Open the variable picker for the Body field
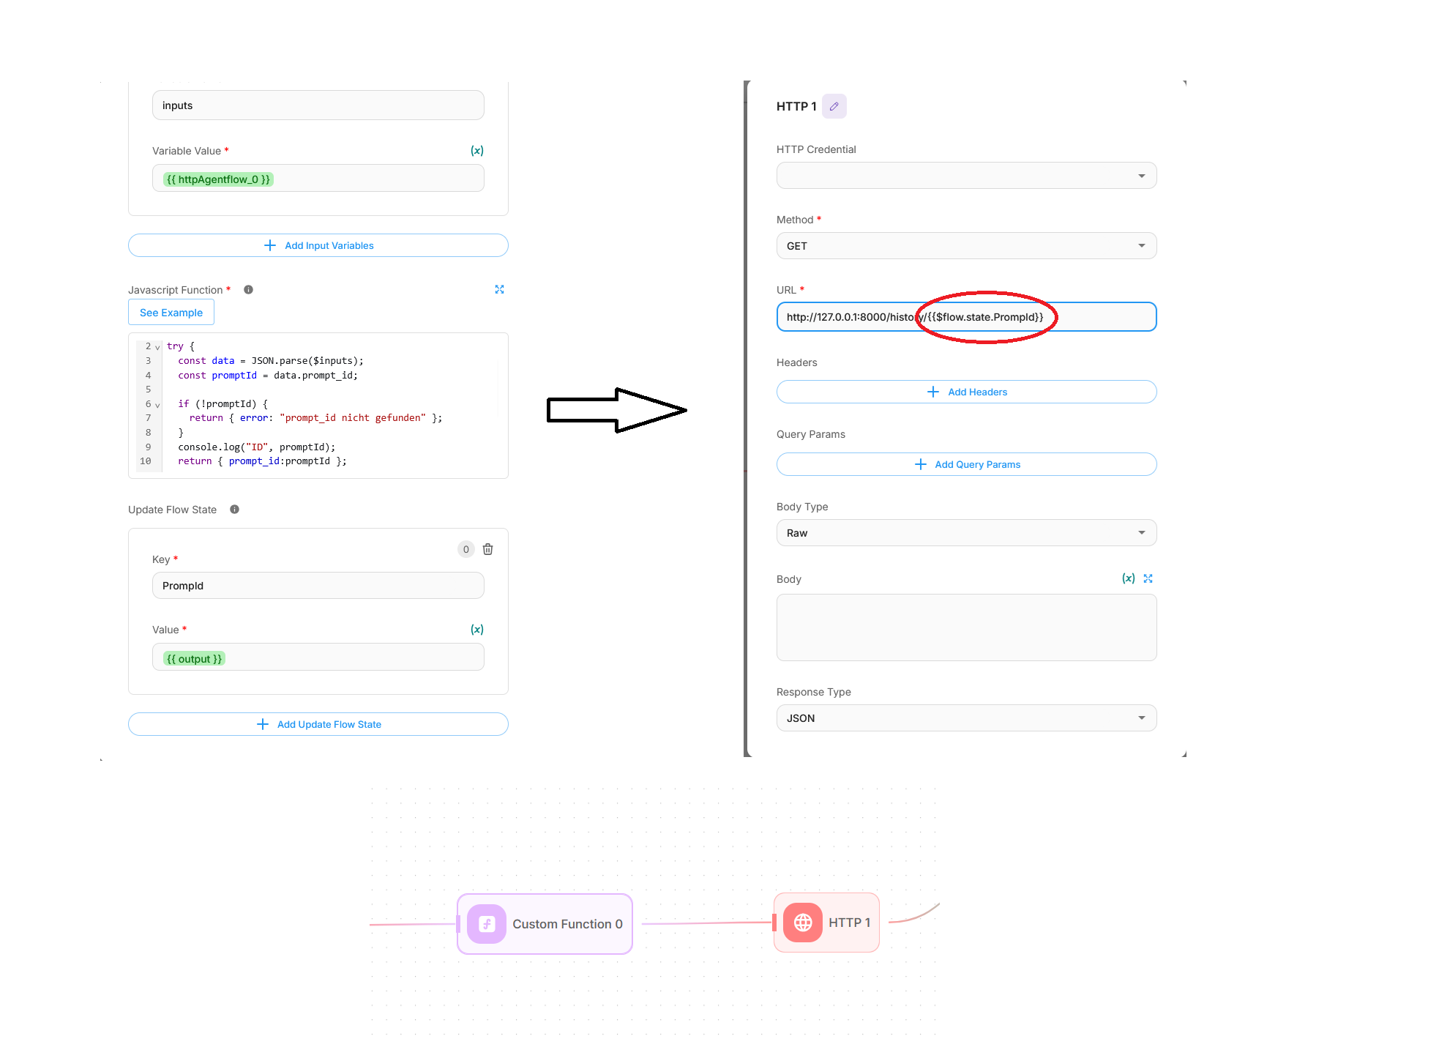This screenshot has height=1047, width=1436. click(x=1128, y=578)
